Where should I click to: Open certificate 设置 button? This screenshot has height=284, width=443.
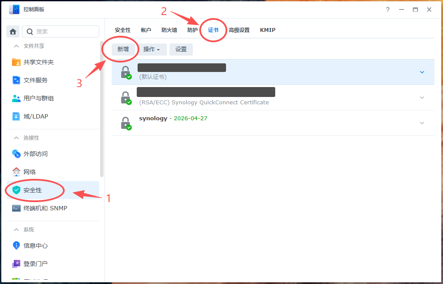pyautogui.click(x=181, y=49)
